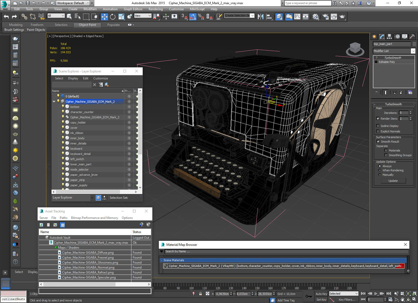Click the Selection Lock toggle icon
This screenshot has height=303, width=418.
coord(200,294)
